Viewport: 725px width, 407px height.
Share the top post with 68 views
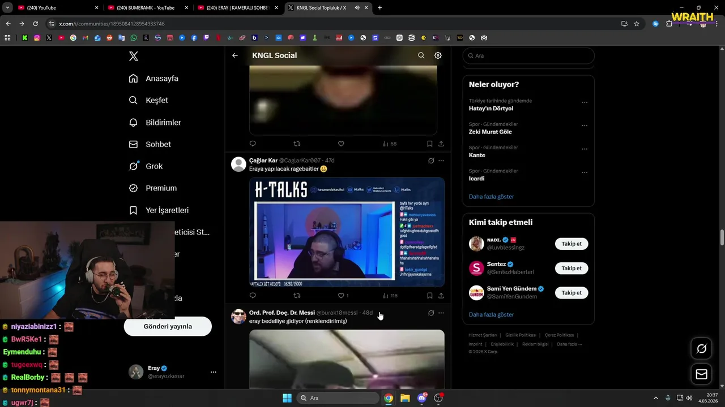[441, 144]
